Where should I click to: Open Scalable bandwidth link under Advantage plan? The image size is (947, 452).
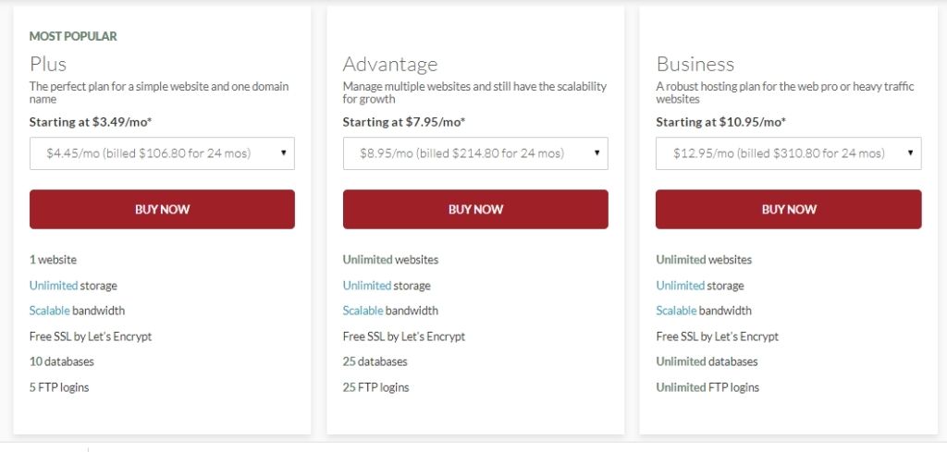363,311
